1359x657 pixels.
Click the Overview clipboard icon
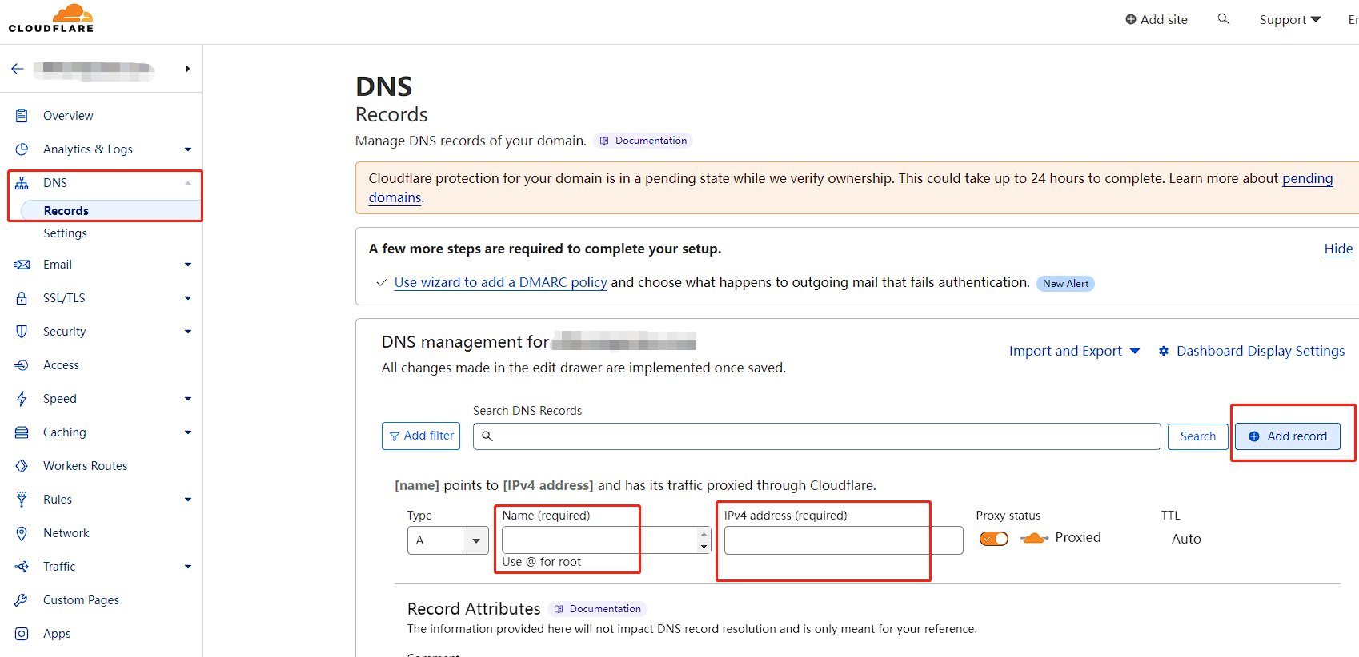click(x=22, y=116)
